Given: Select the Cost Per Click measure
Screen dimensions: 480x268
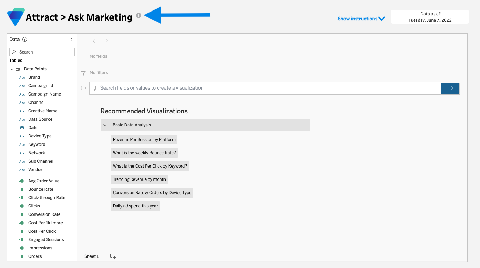Looking at the screenshot, I should [x=42, y=231].
